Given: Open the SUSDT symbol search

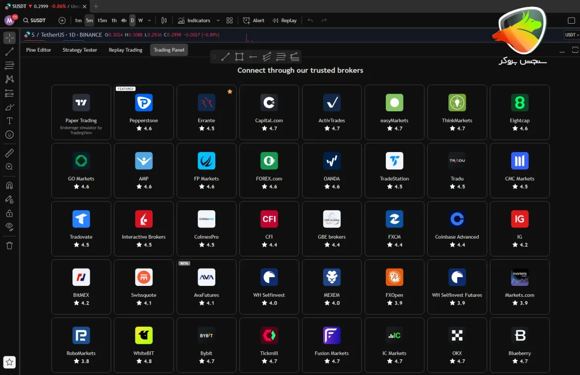Looking at the screenshot, I should [34, 20].
